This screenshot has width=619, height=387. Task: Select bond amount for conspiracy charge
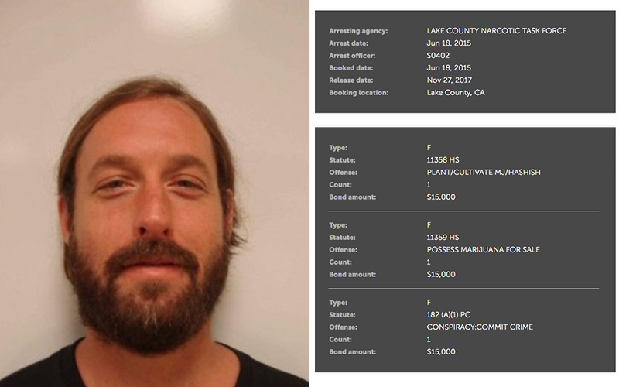point(440,351)
